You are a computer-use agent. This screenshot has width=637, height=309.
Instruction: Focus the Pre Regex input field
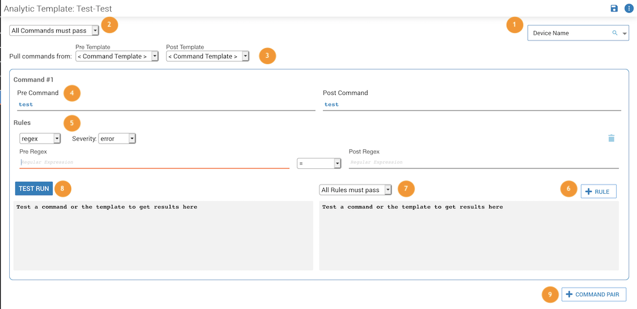(154, 163)
